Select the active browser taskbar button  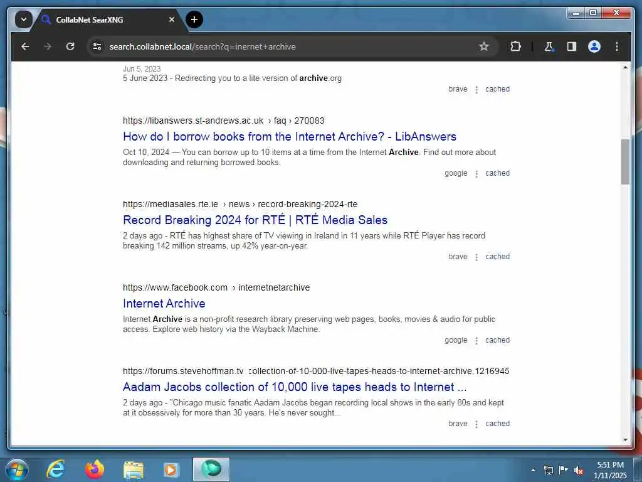tap(211, 469)
